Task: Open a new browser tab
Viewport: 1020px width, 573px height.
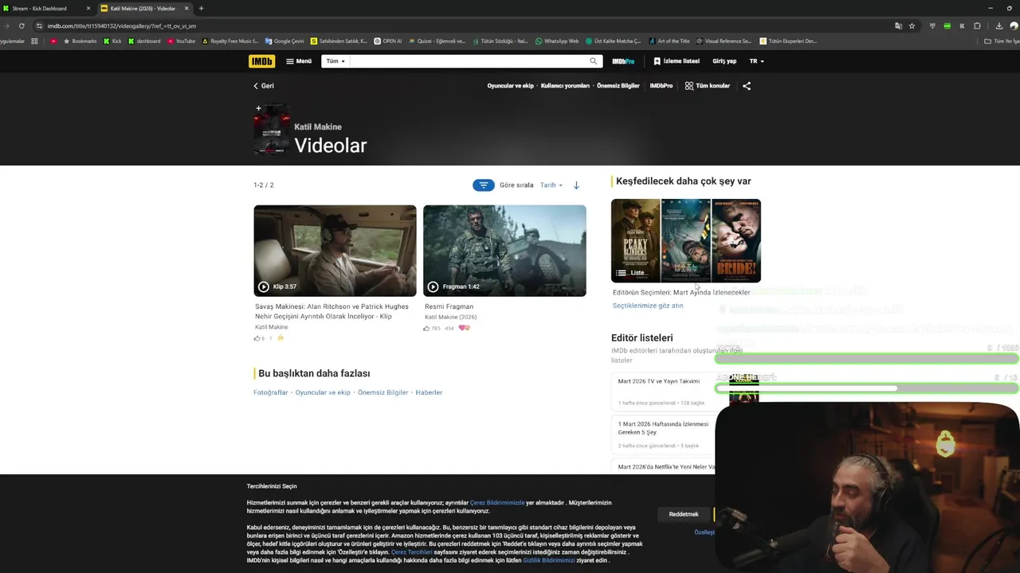Action: [x=201, y=8]
